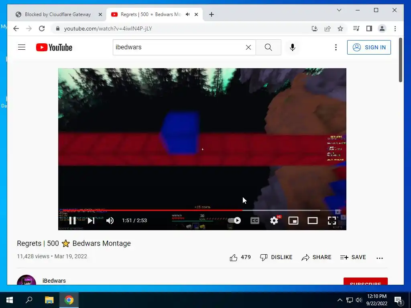Toggle Chrome side panel
This screenshot has width=411, height=308.
(x=369, y=28)
